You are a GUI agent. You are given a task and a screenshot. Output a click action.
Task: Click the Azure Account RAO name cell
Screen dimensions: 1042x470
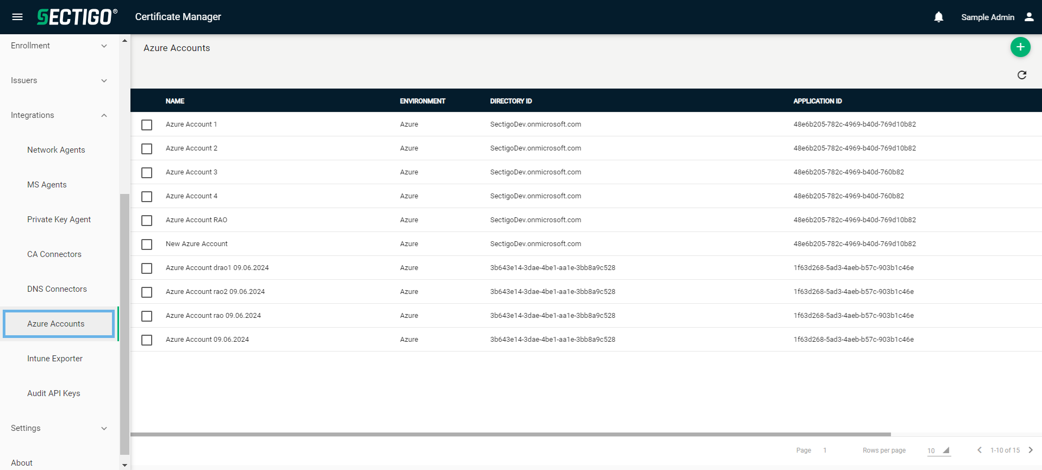pyautogui.click(x=196, y=220)
